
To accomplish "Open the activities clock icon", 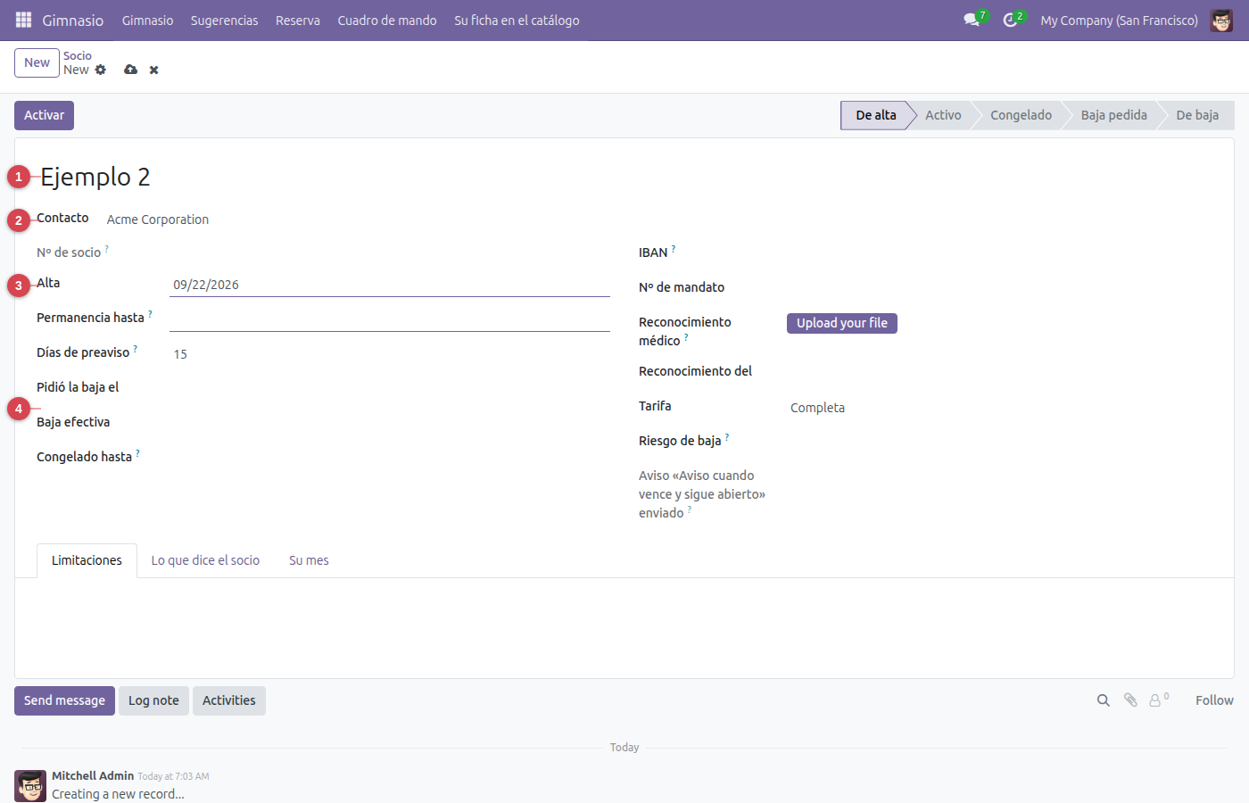I will click(x=1010, y=20).
